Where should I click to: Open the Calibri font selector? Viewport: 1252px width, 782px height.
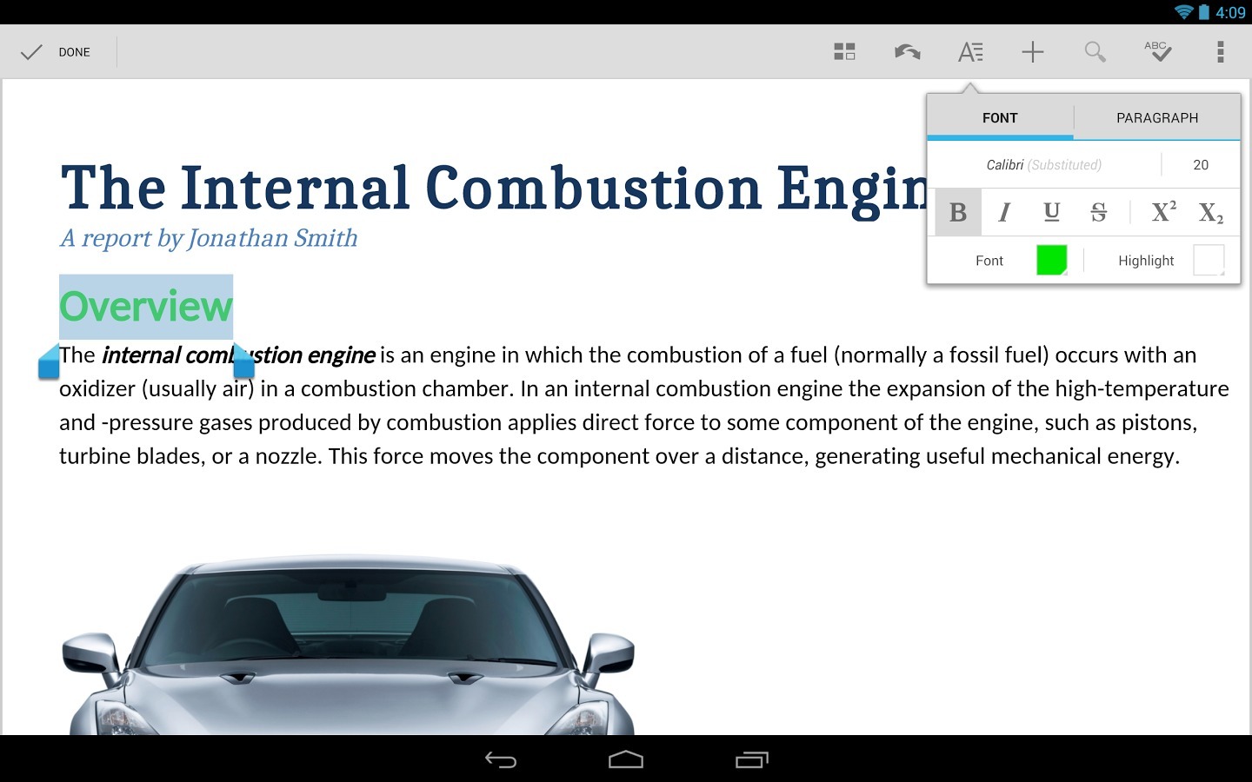(1043, 164)
